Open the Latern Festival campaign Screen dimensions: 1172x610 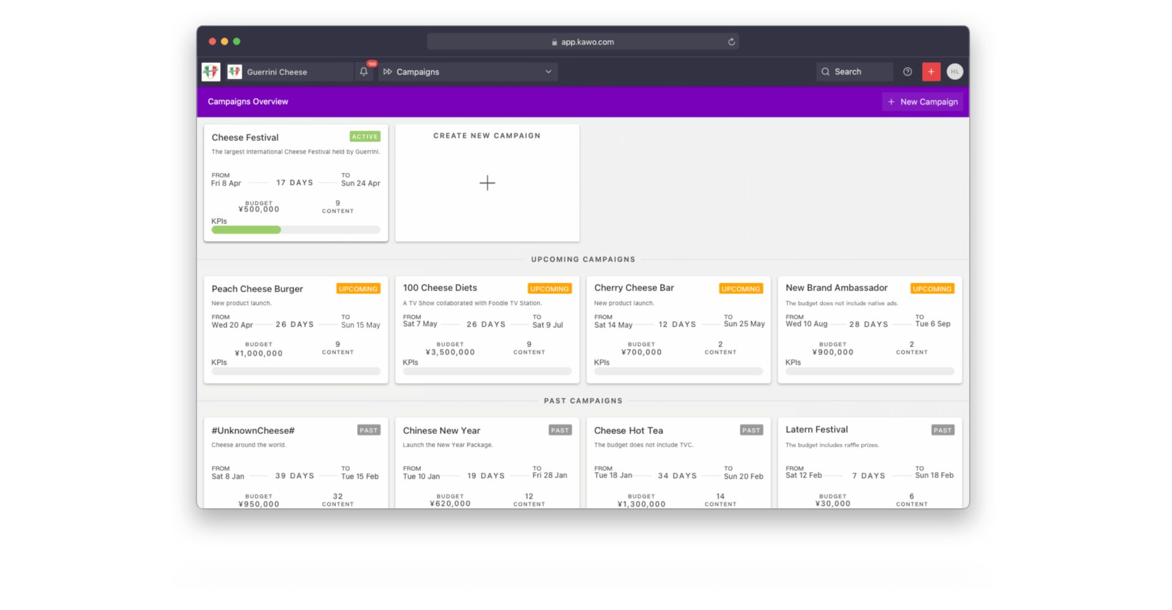870,463
